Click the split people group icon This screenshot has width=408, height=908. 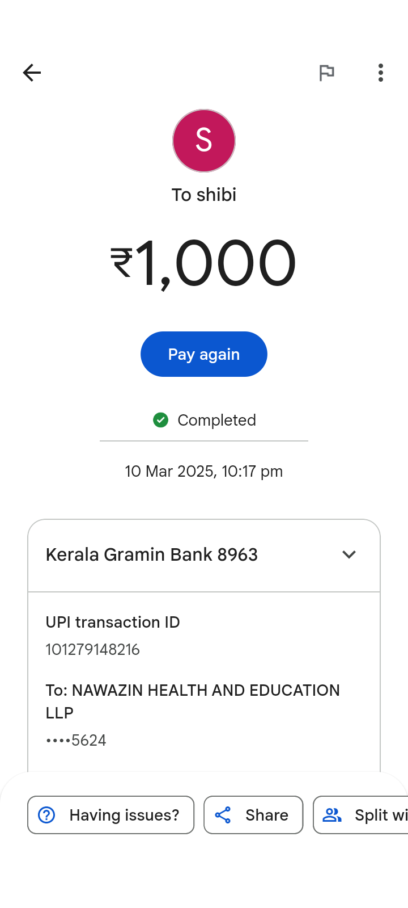tap(332, 815)
